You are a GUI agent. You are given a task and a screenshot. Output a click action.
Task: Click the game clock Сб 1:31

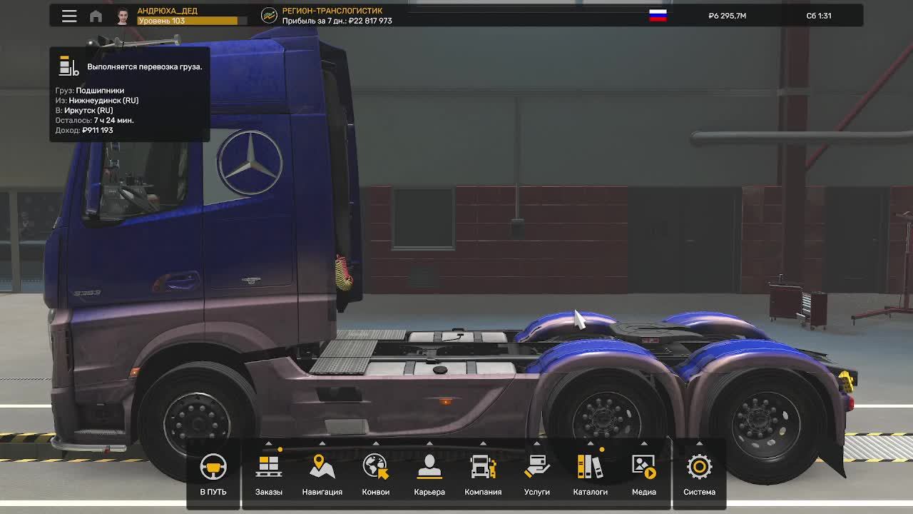819,16
